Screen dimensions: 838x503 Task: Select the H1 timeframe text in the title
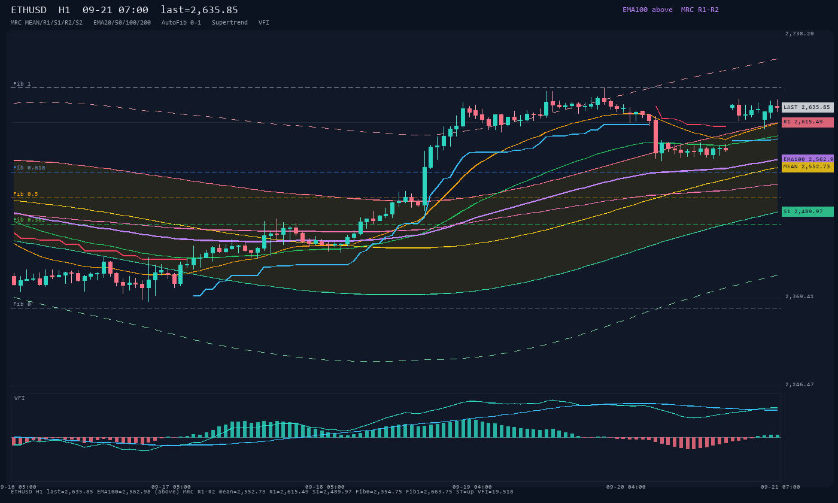64,10
